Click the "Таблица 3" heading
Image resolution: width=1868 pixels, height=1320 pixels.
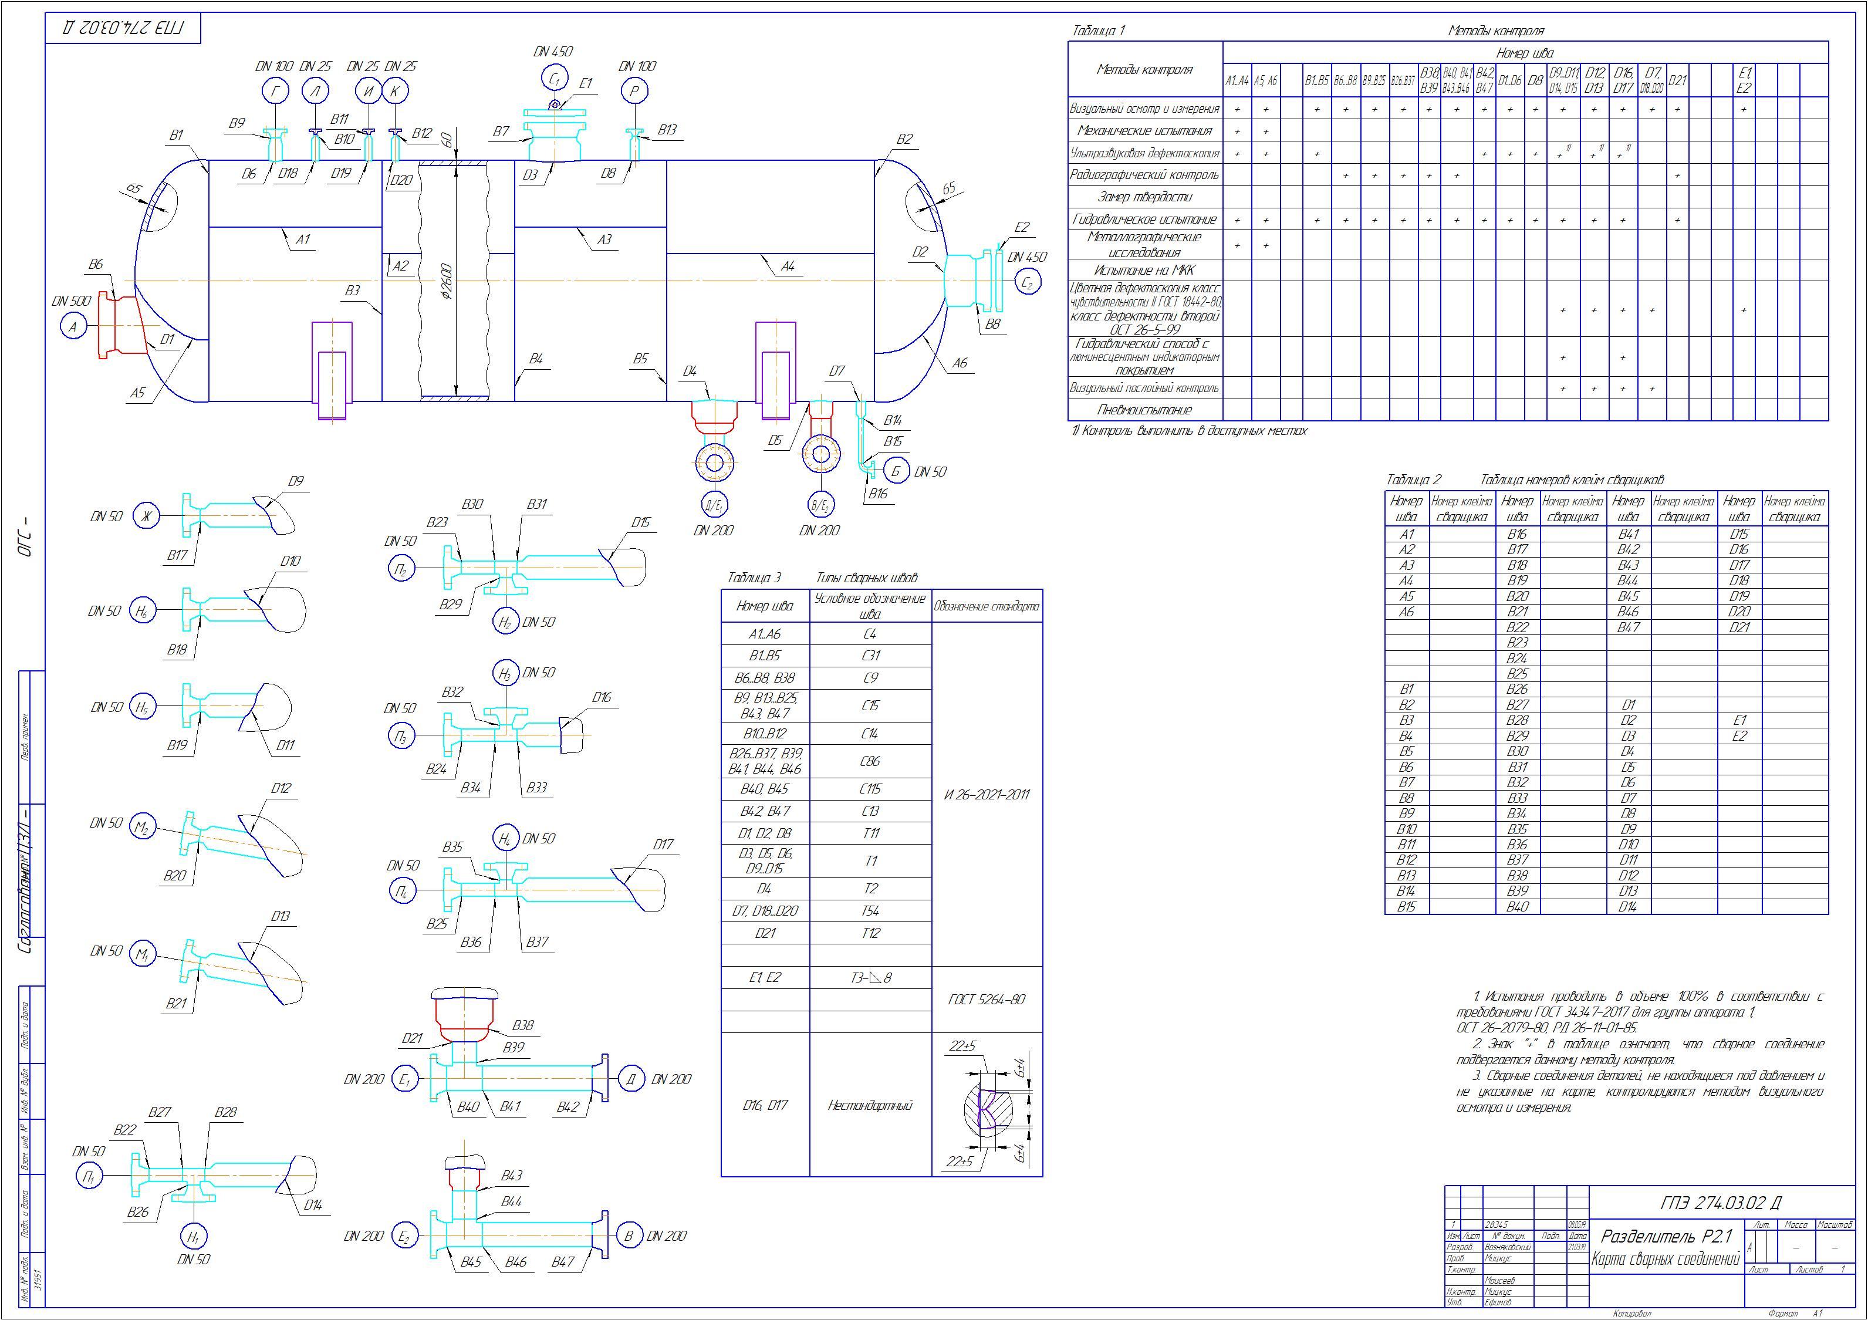point(754,578)
